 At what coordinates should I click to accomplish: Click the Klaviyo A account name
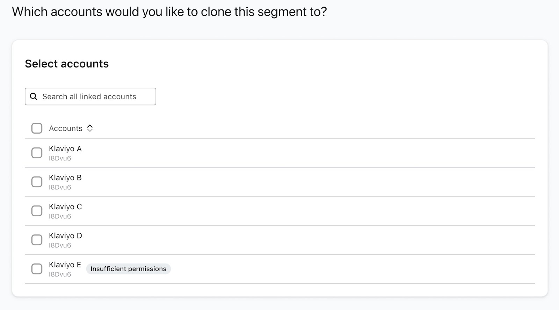(x=65, y=149)
